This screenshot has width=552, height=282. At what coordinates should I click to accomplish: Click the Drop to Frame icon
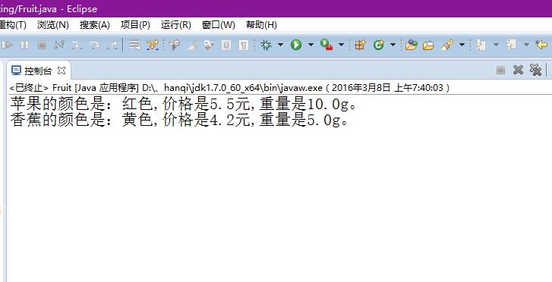pos(135,45)
